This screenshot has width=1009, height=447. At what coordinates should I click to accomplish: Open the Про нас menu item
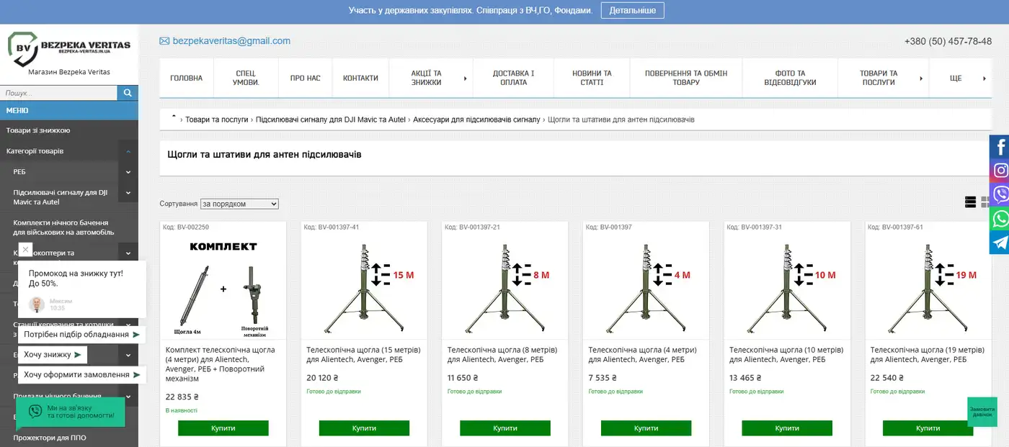(306, 78)
